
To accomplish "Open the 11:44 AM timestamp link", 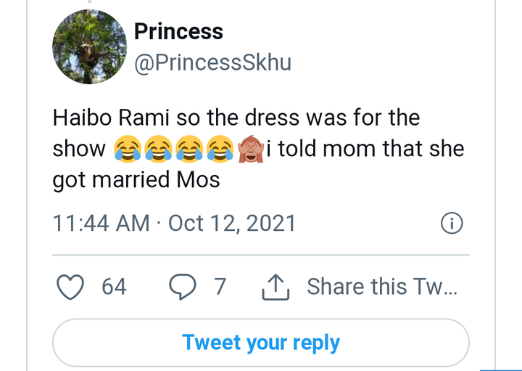I will coord(101,223).
